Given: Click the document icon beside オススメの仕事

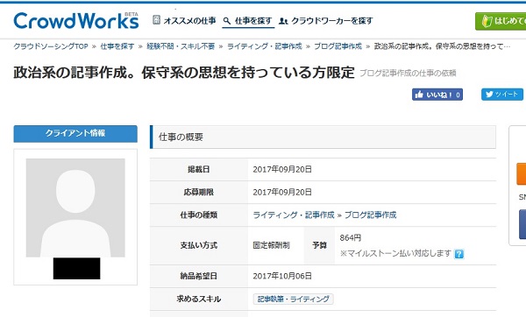Looking at the screenshot, I should [156, 20].
